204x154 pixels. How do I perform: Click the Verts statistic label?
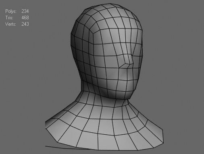10,24
